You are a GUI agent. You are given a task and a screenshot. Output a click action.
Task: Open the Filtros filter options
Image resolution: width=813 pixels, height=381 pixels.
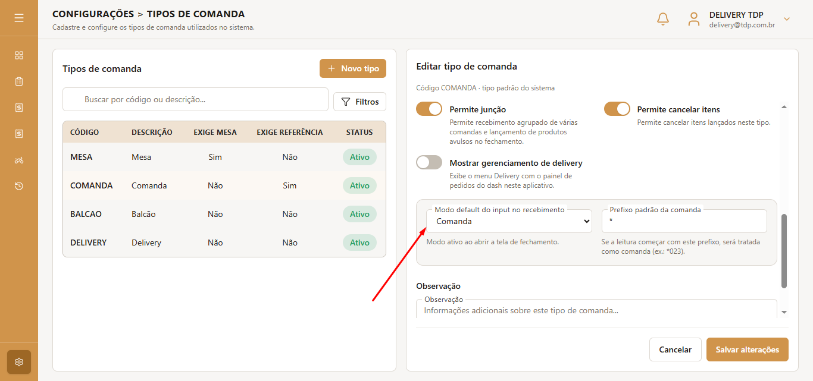point(360,102)
